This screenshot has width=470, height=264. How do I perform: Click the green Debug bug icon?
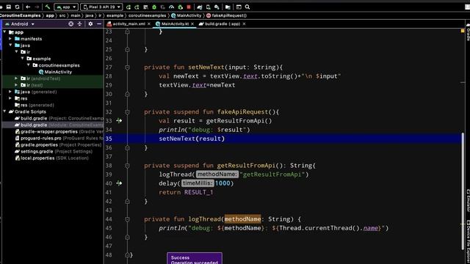click(x=154, y=7)
